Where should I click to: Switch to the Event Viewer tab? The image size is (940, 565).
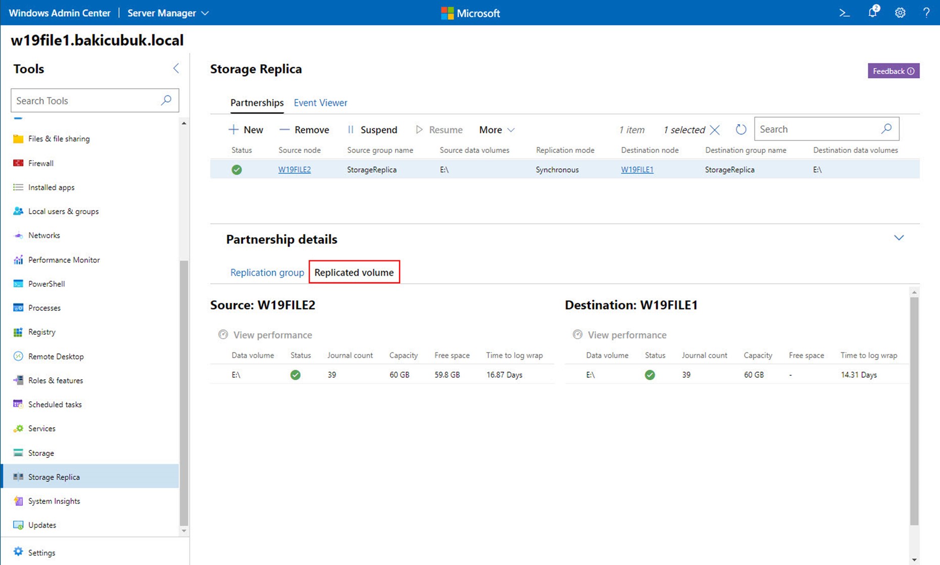click(320, 102)
